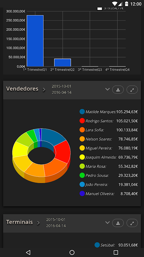Screen dimensions: 144x257
Task: Click the 4º Trimestre|Q4 axis label
Action: tap(117, 70)
